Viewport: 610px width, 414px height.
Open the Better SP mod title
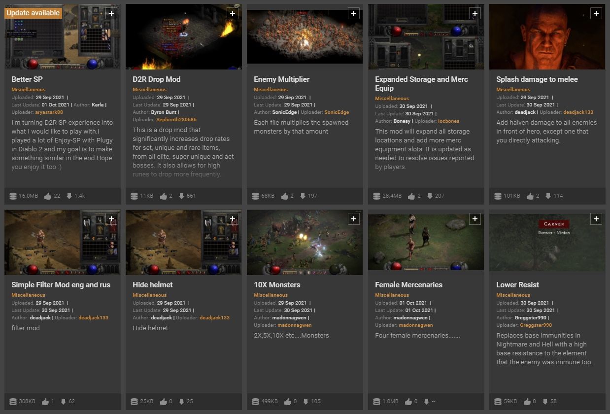point(27,79)
